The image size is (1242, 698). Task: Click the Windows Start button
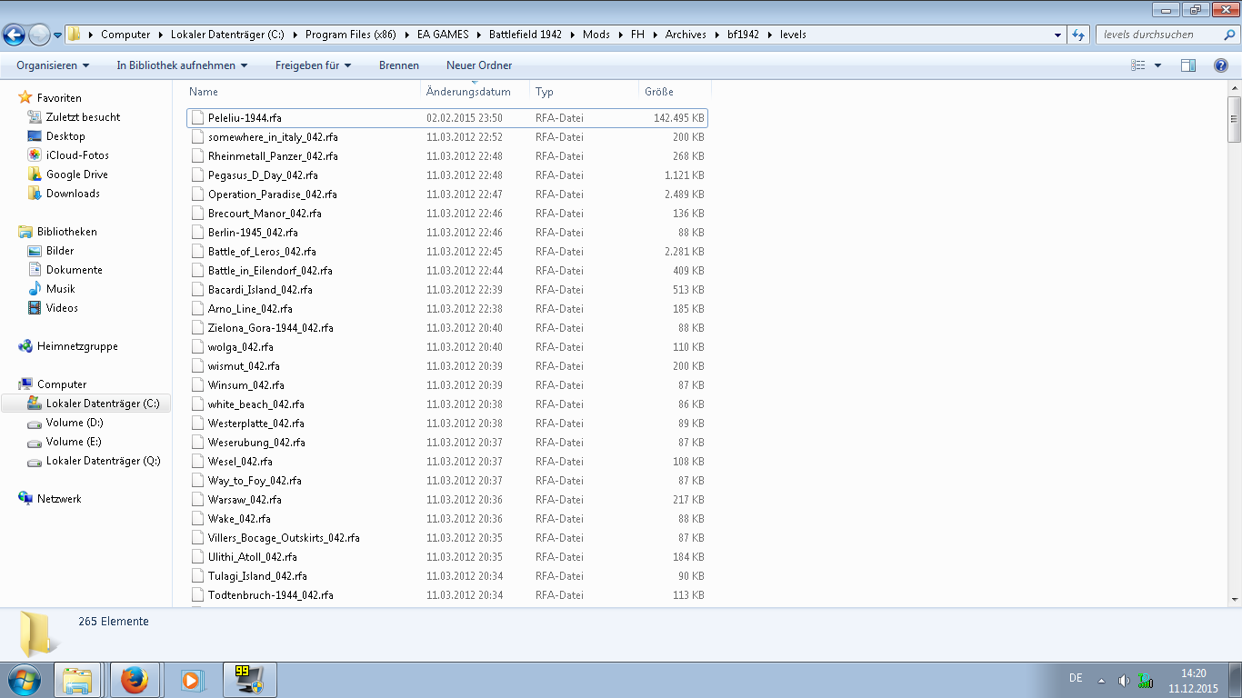coord(24,680)
